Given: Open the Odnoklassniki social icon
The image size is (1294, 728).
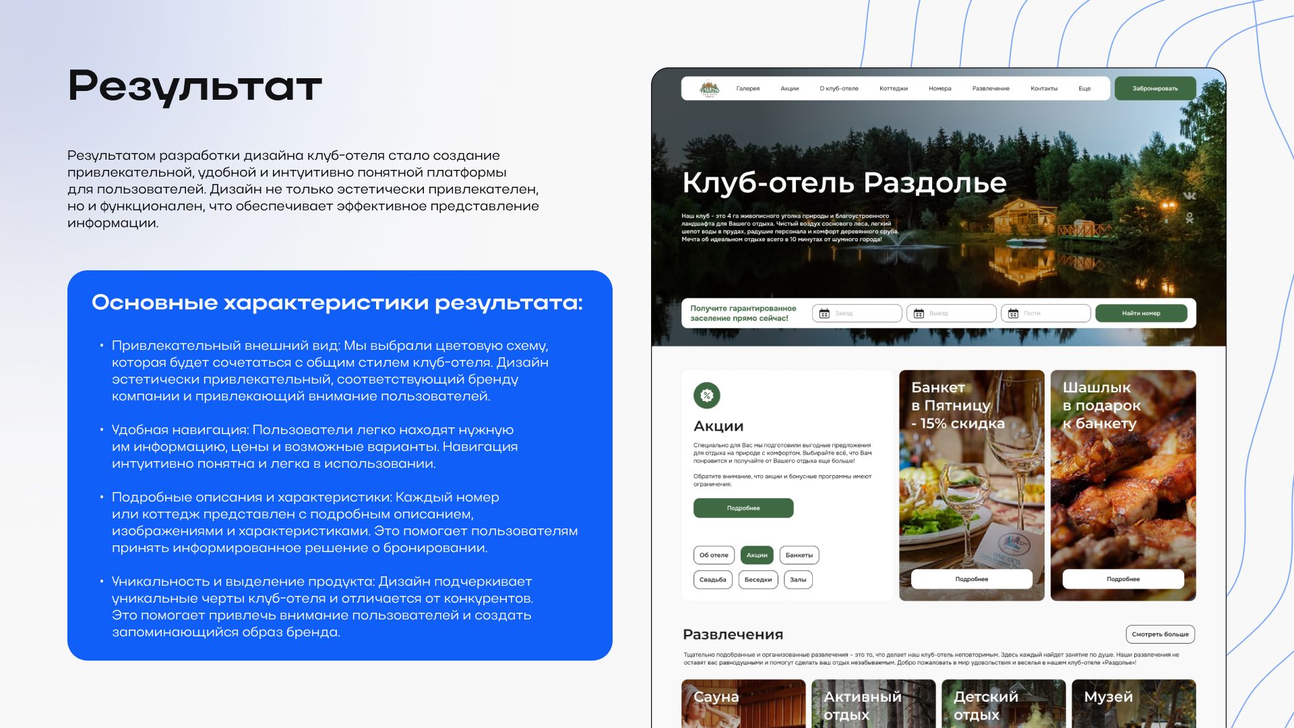Looking at the screenshot, I should [1190, 218].
